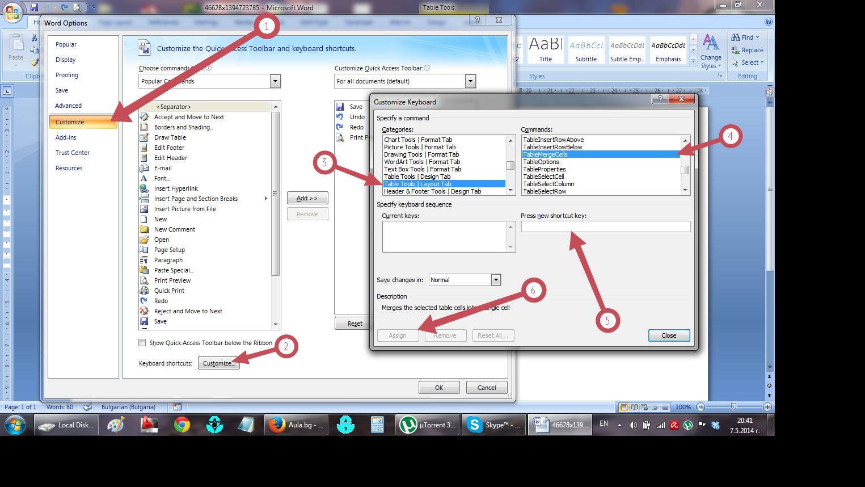
Task: Click the volume icon in system tray
Action: point(633,425)
